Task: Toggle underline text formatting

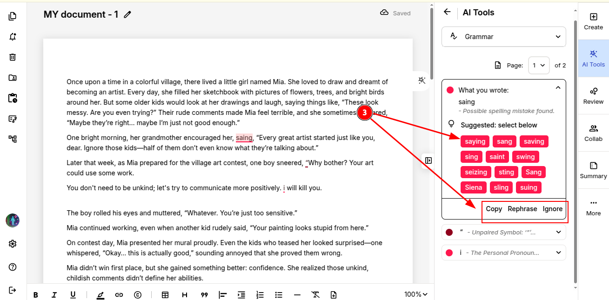Action: click(73, 295)
